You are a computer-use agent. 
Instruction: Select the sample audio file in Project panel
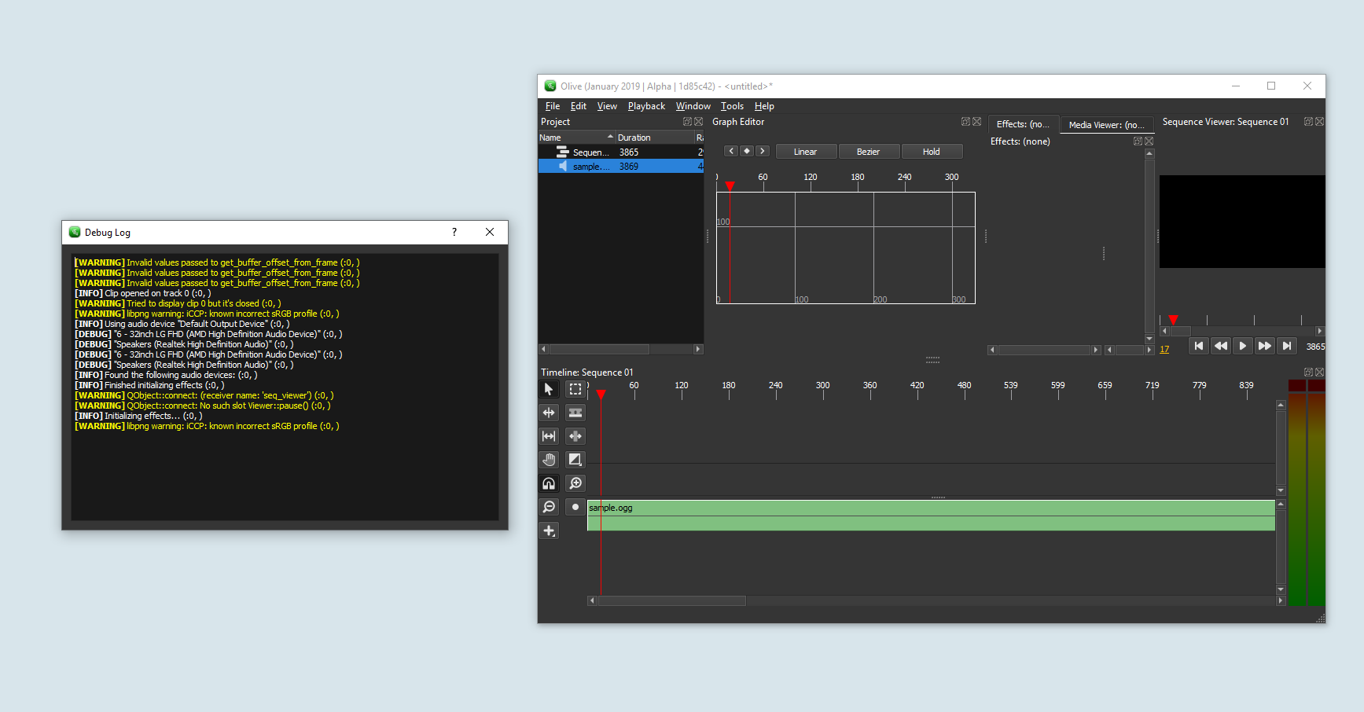pyautogui.click(x=621, y=167)
